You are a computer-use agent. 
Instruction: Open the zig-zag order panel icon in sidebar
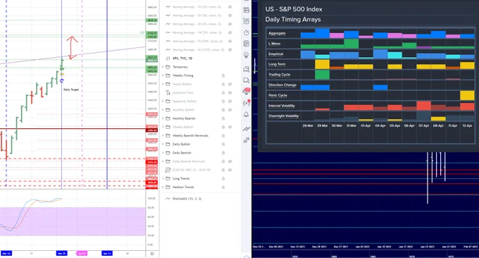coord(247,129)
